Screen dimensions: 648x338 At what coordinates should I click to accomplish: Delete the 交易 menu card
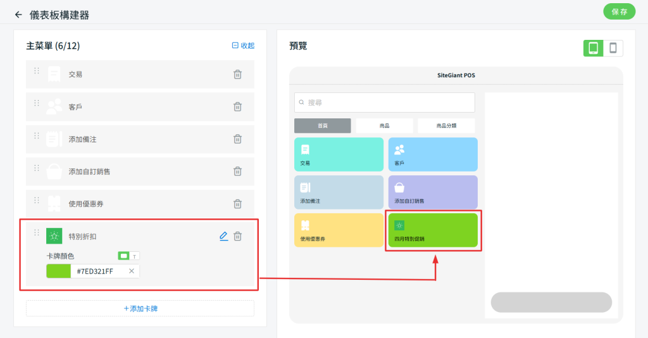(x=237, y=75)
